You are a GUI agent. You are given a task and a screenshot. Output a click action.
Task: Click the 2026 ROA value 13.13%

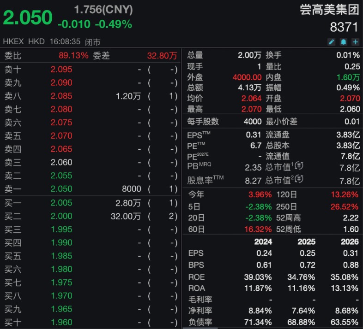point(345,288)
